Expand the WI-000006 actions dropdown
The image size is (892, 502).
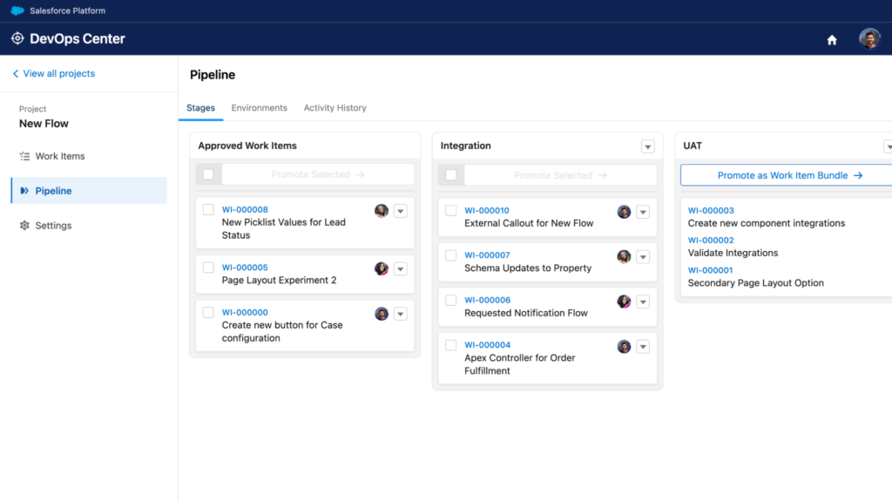point(643,302)
